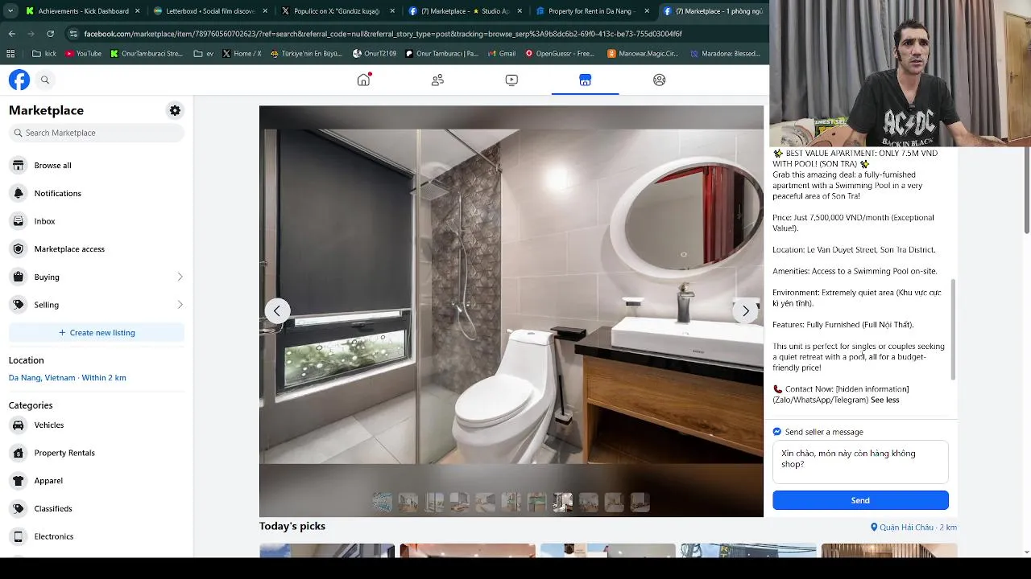1031x579 pixels.
Task: Open the browser apps grid icon
Action: (x=10, y=54)
